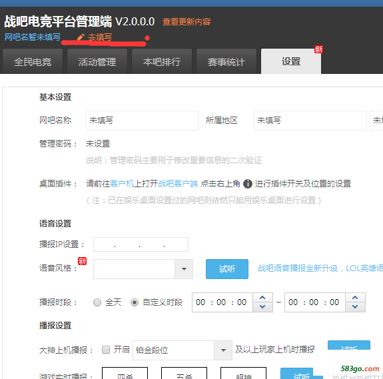Decrease the end time with down arrow
Screen dimensions: 383x379
(x=355, y=306)
